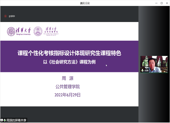The height and width of the screenshot is (123, 170).
Task: Click the participant name tag on video tile
Action: point(146,70)
